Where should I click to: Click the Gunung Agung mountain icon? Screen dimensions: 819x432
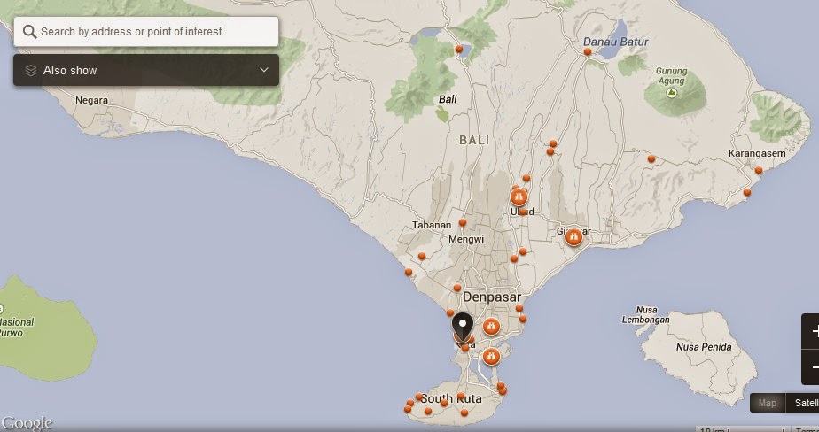pos(672,93)
